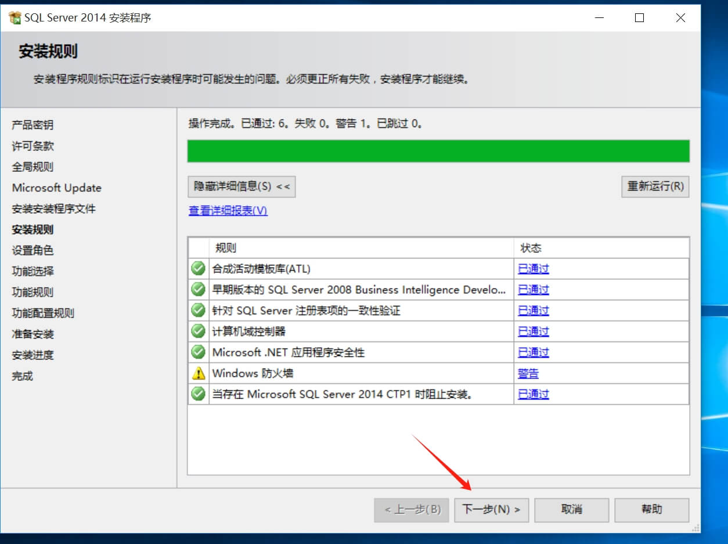The image size is (728, 544).
Task: Click green check icon beside 合成活动模板库(ATL)
Action: [x=199, y=269]
